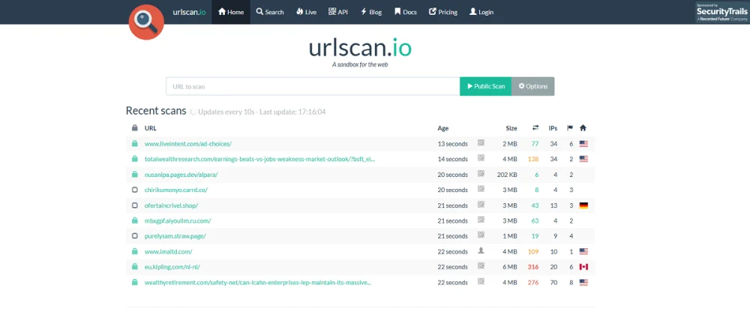This screenshot has height=309, width=750.
Task: Click the 316 requests count value
Action: tap(532, 267)
